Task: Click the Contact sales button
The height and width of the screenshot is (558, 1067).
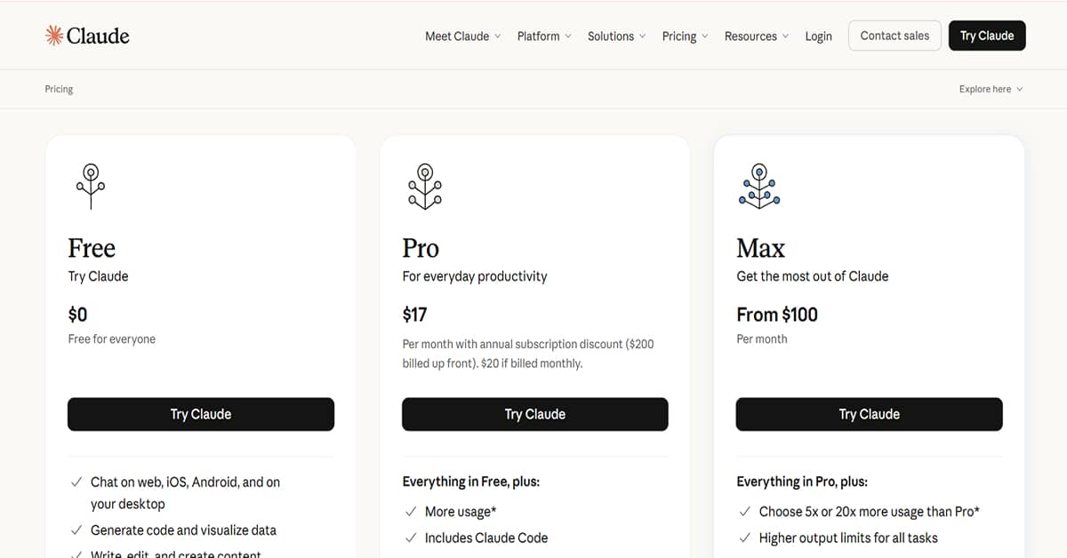Action: pyautogui.click(x=895, y=36)
